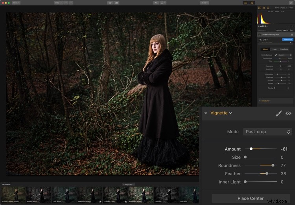The height and width of the screenshot is (205, 295).
Task: Switch to the Transform tab
Action: pos(284,49)
